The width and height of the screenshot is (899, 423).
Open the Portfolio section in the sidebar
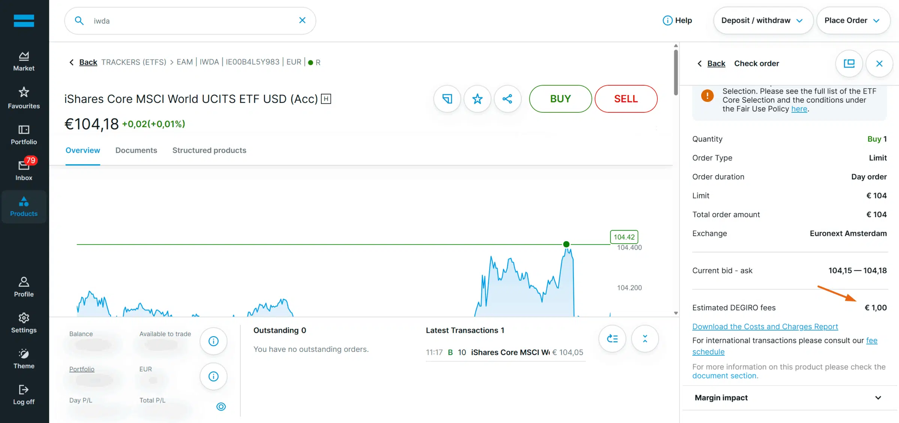pyautogui.click(x=24, y=135)
